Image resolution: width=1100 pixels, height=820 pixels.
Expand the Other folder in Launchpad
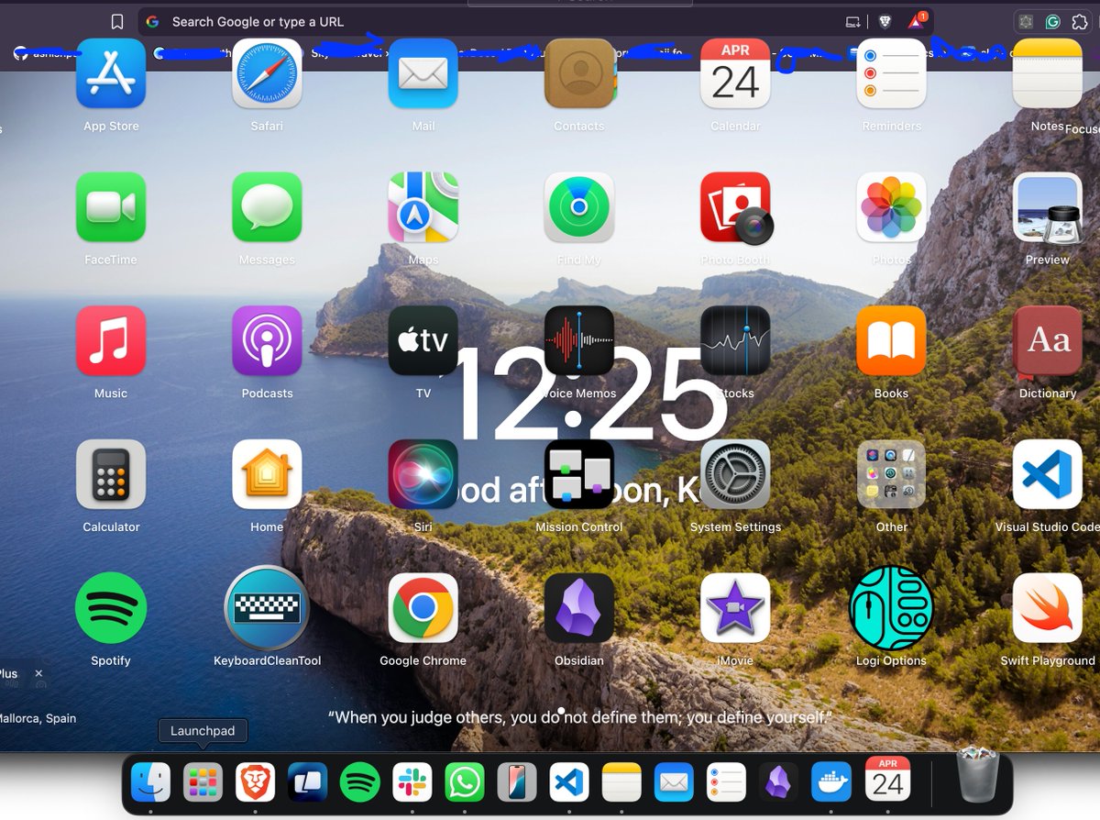(891, 474)
